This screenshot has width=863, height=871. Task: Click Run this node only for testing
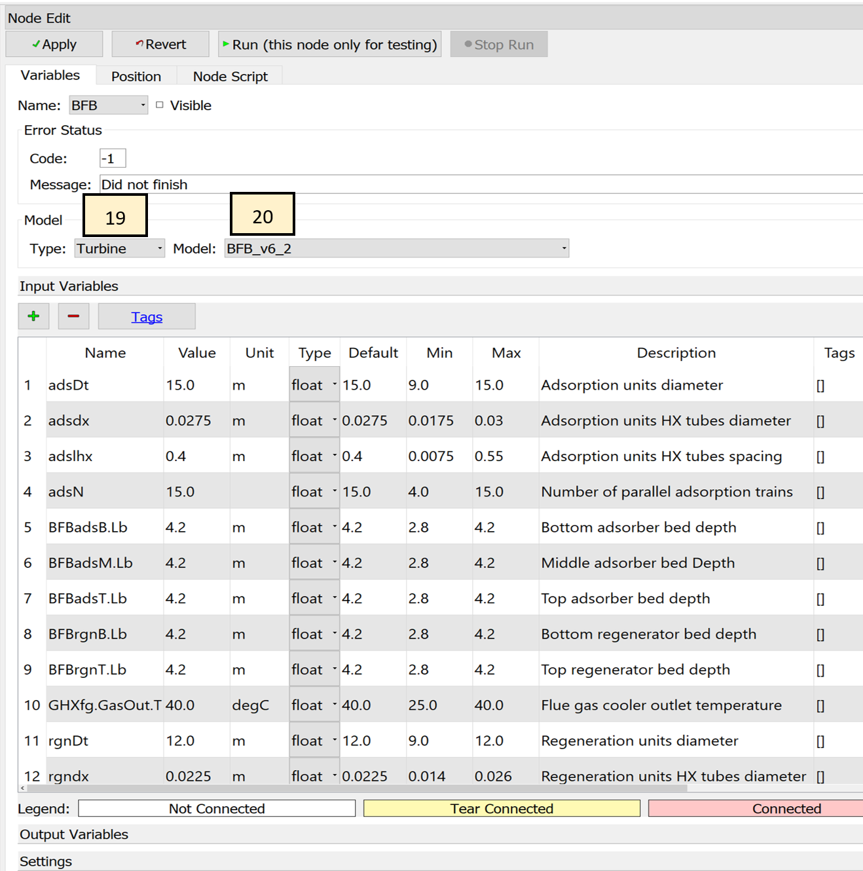click(329, 45)
